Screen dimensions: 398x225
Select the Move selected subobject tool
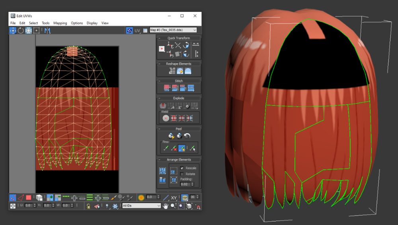[13, 31]
